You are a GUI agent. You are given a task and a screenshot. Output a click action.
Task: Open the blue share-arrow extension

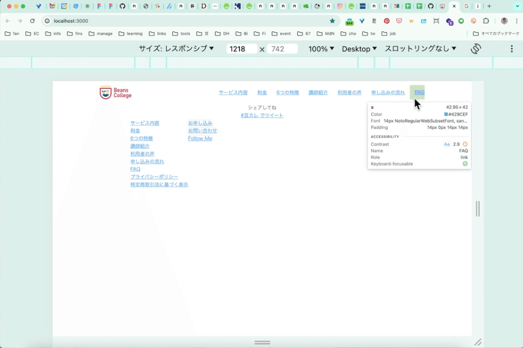[x=423, y=21]
